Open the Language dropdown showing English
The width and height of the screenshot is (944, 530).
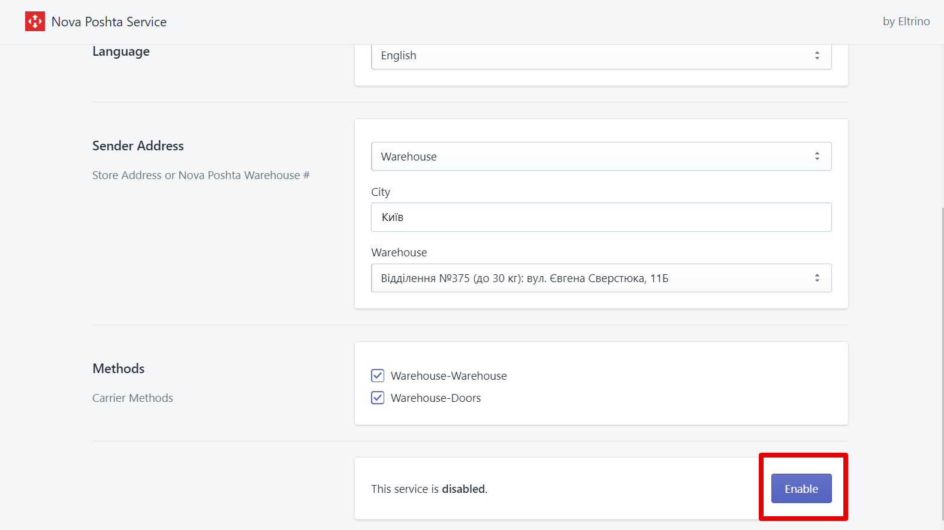tap(601, 56)
